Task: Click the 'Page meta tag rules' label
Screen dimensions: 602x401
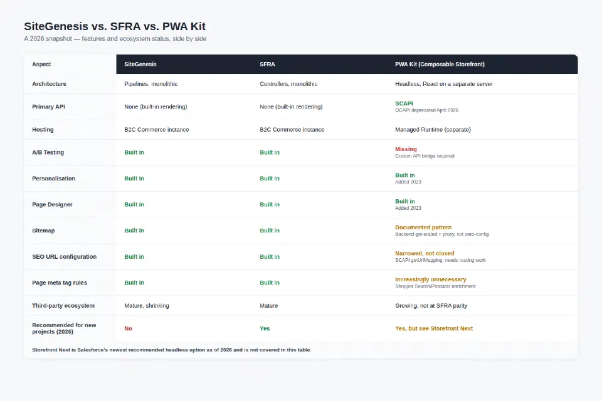Action: [60, 283]
